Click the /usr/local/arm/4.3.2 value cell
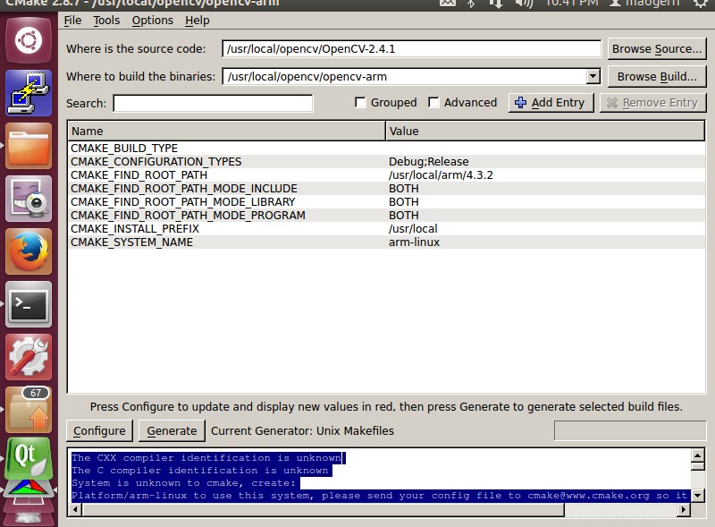 point(441,174)
